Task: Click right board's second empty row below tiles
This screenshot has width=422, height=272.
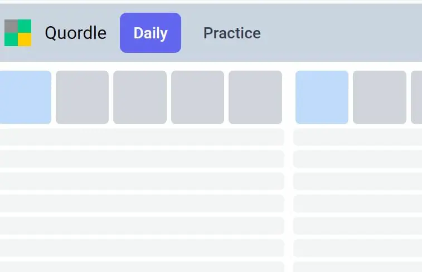Action: click(x=358, y=159)
